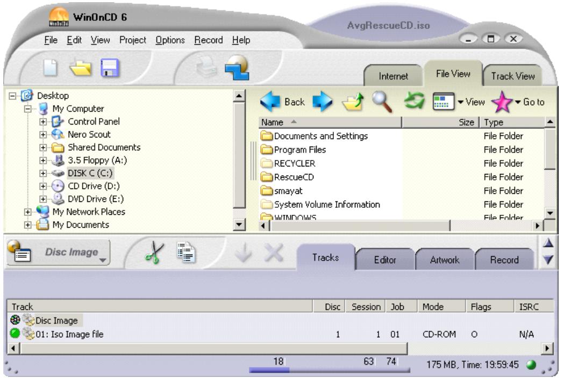Click the blue up triangle beside Record tab

click(x=548, y=243)
